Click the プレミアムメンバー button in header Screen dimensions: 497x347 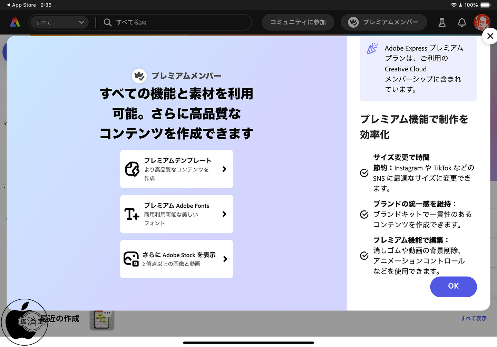pos(384,22)
